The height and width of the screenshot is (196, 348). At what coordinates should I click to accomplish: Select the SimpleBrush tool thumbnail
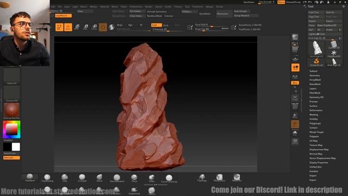[x=316, y=62]
